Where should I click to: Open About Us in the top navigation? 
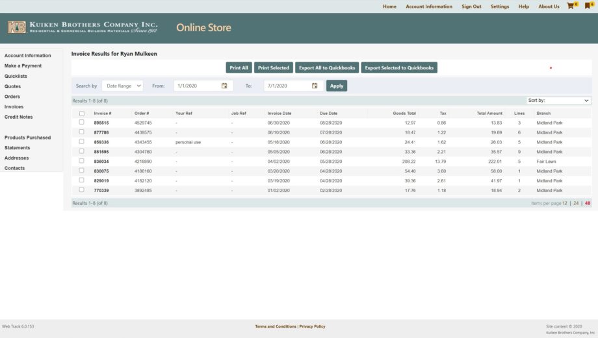(549, 6)
